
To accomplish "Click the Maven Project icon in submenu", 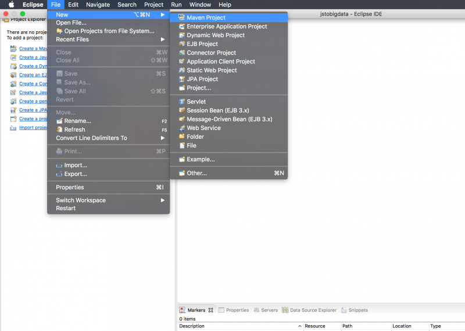I will click(x=182, y=18).
